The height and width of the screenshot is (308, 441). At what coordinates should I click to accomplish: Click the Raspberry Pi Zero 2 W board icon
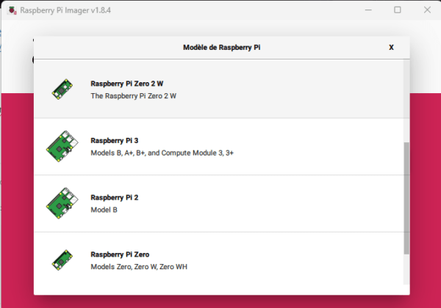(x=61, y=89)
